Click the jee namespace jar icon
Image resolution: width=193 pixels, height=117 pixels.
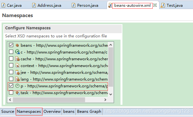[17, 72]
